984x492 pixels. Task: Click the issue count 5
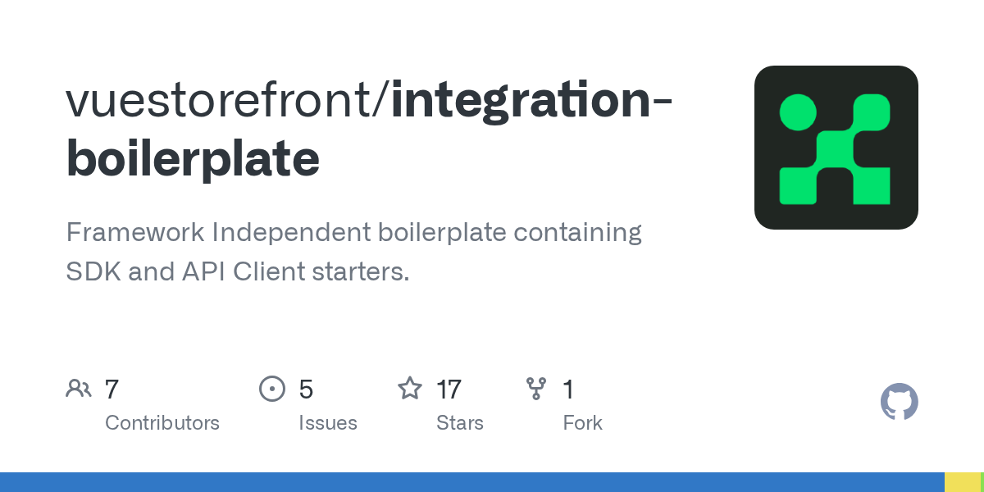click(x=306, y=389)
